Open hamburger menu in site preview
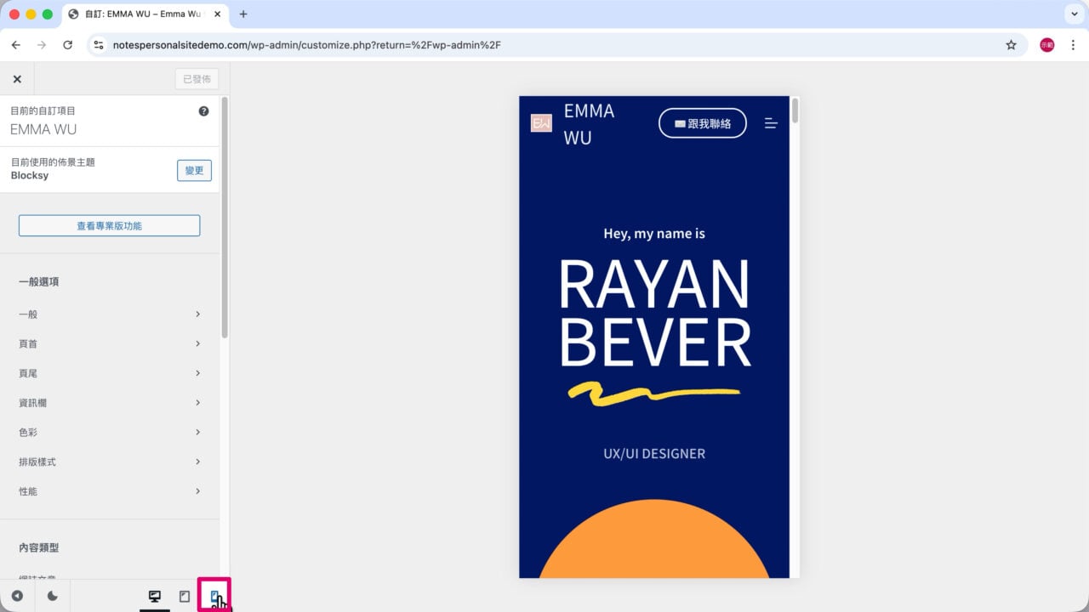The image size is (1089, 612). coord(771,123)
